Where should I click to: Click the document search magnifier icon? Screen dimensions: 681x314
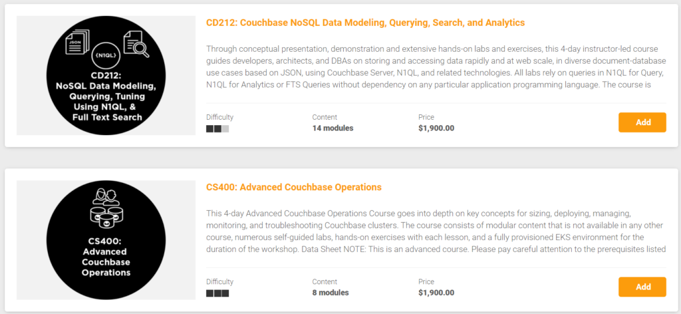click(136, 45)
